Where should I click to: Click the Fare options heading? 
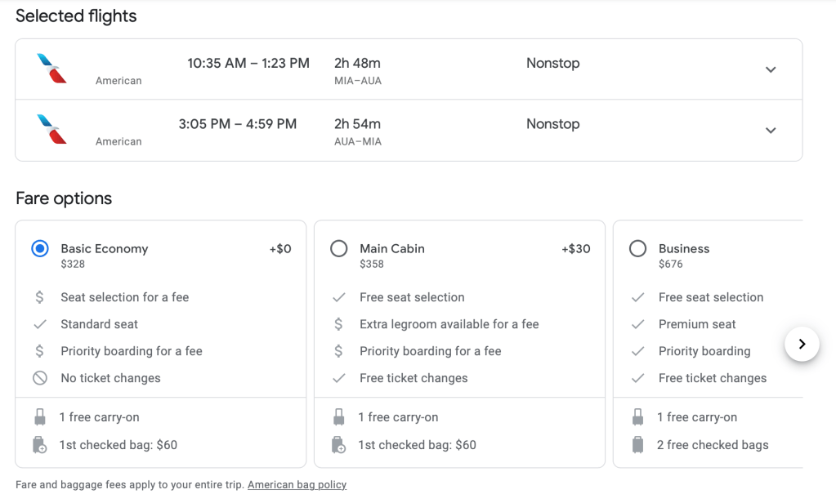(x=64, y=198)
